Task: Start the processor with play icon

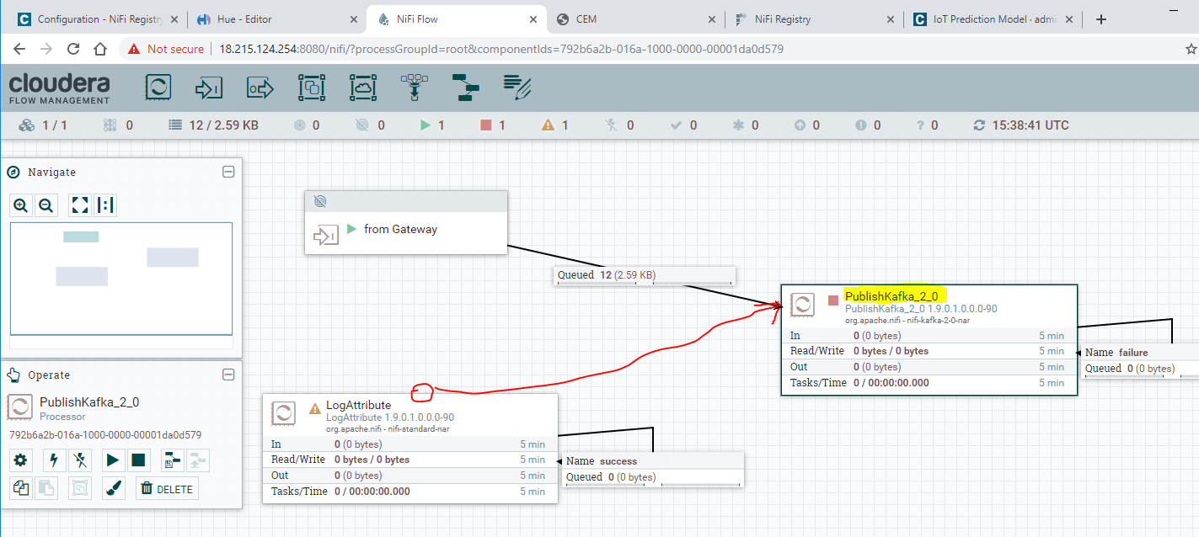Action: tap(113, 460)
